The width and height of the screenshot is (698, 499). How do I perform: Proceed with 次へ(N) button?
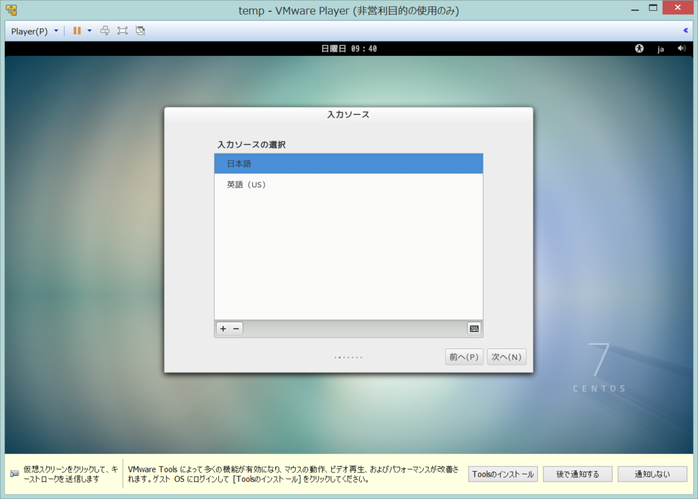[506, 357]
